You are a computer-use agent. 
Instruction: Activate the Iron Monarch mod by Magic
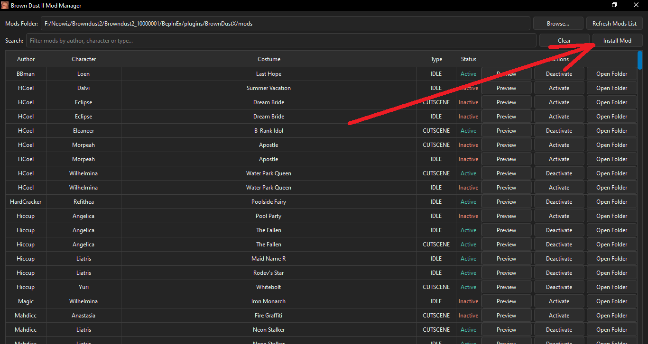559,301
